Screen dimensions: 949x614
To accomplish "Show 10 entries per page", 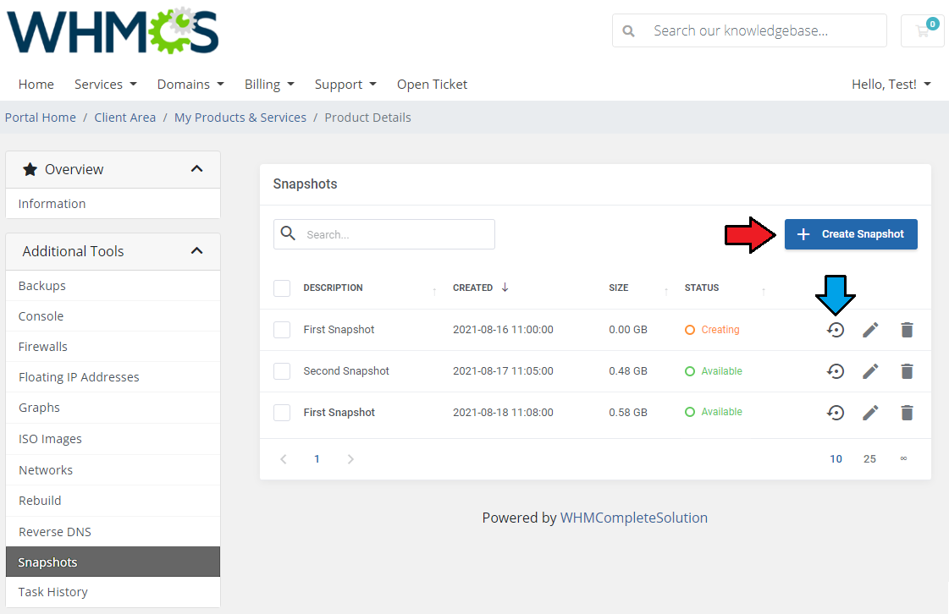I will (836, 459).
